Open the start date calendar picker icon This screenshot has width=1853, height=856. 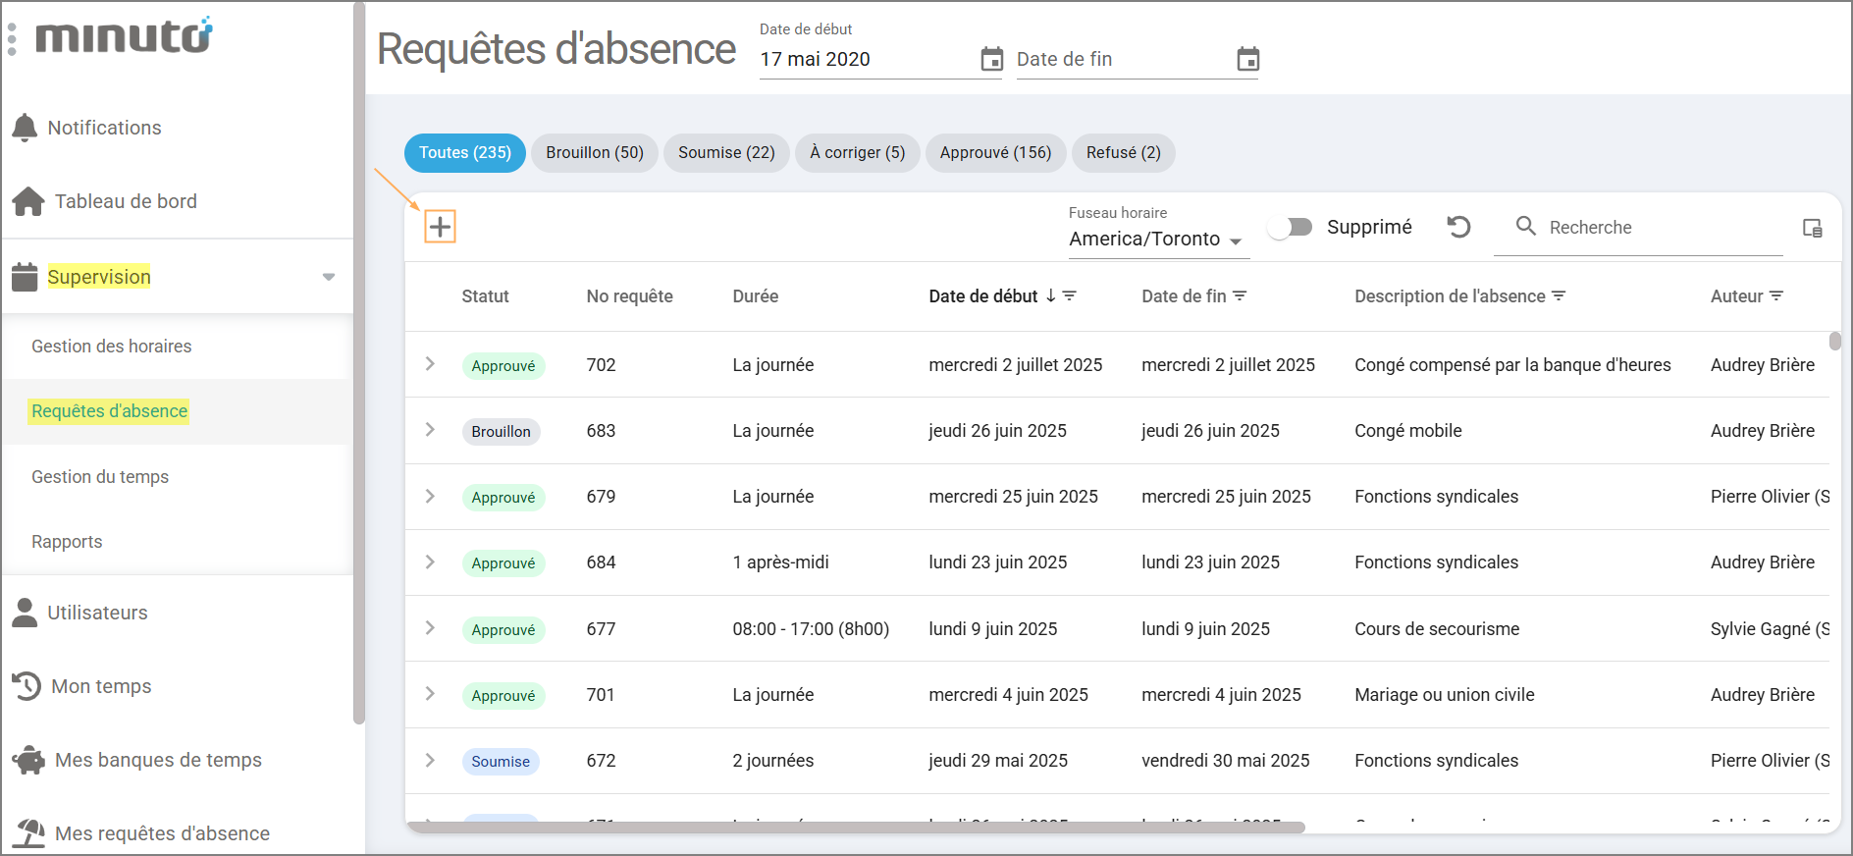coord(992,59)
